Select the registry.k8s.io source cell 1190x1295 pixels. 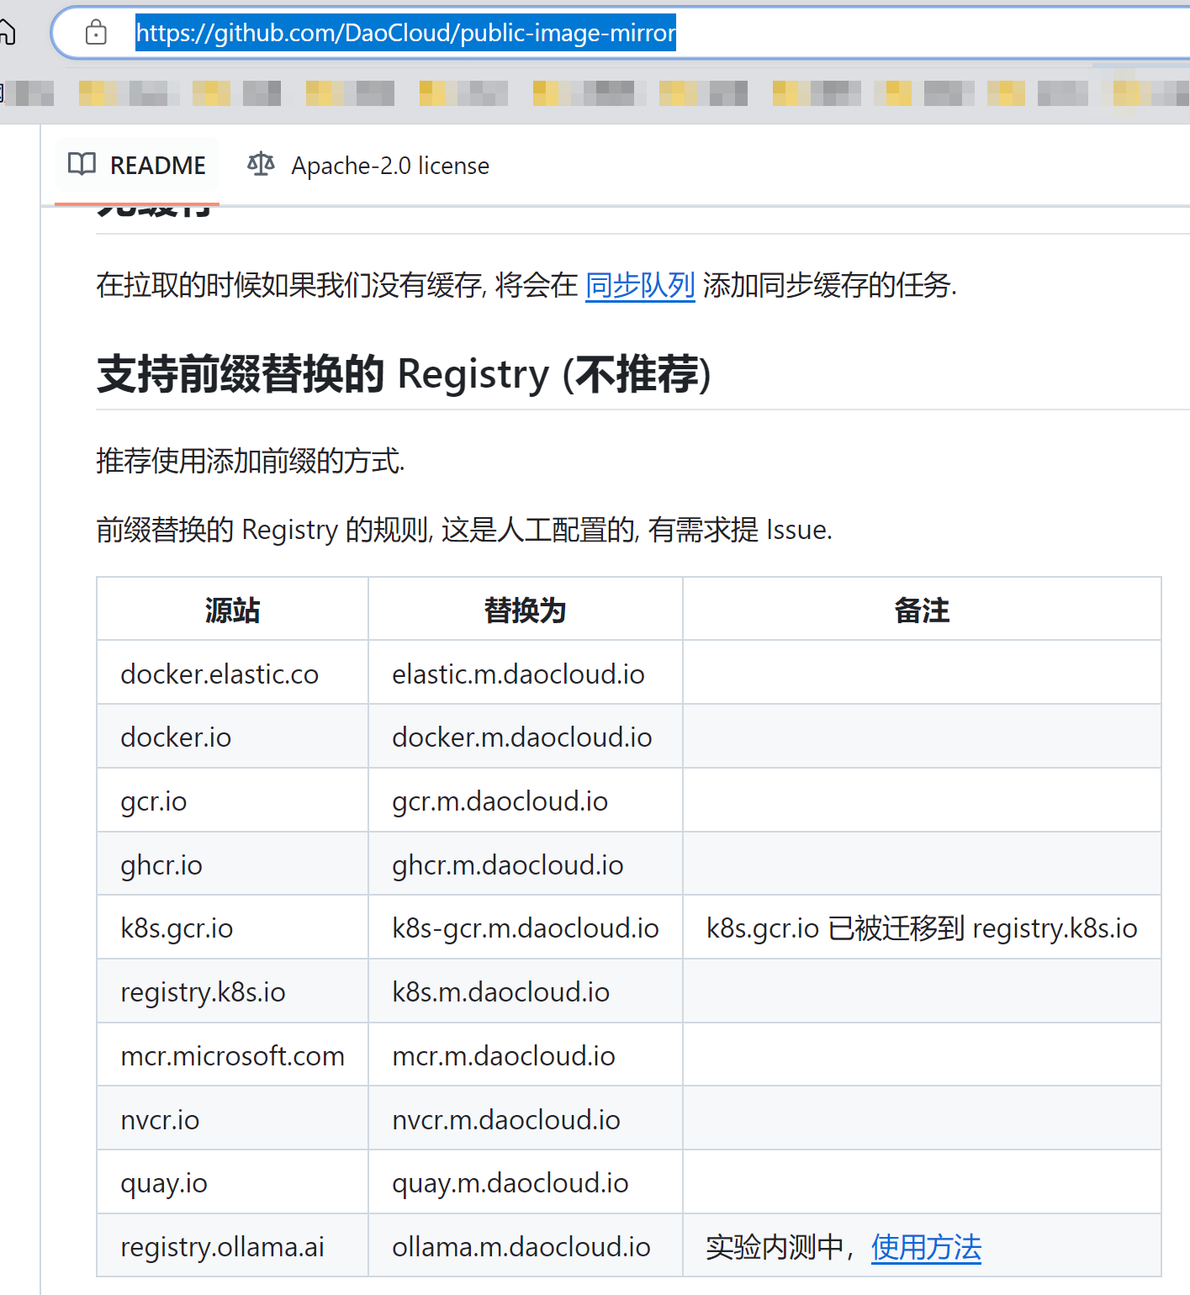(232, 991)
